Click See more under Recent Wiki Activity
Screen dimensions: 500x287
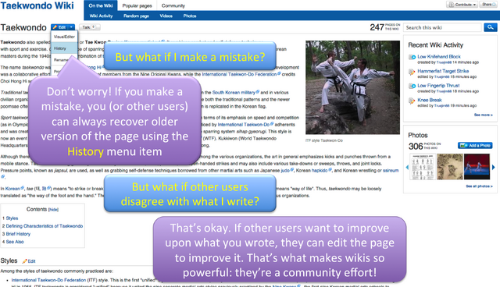pyautogui.click(x=483, y=115)
